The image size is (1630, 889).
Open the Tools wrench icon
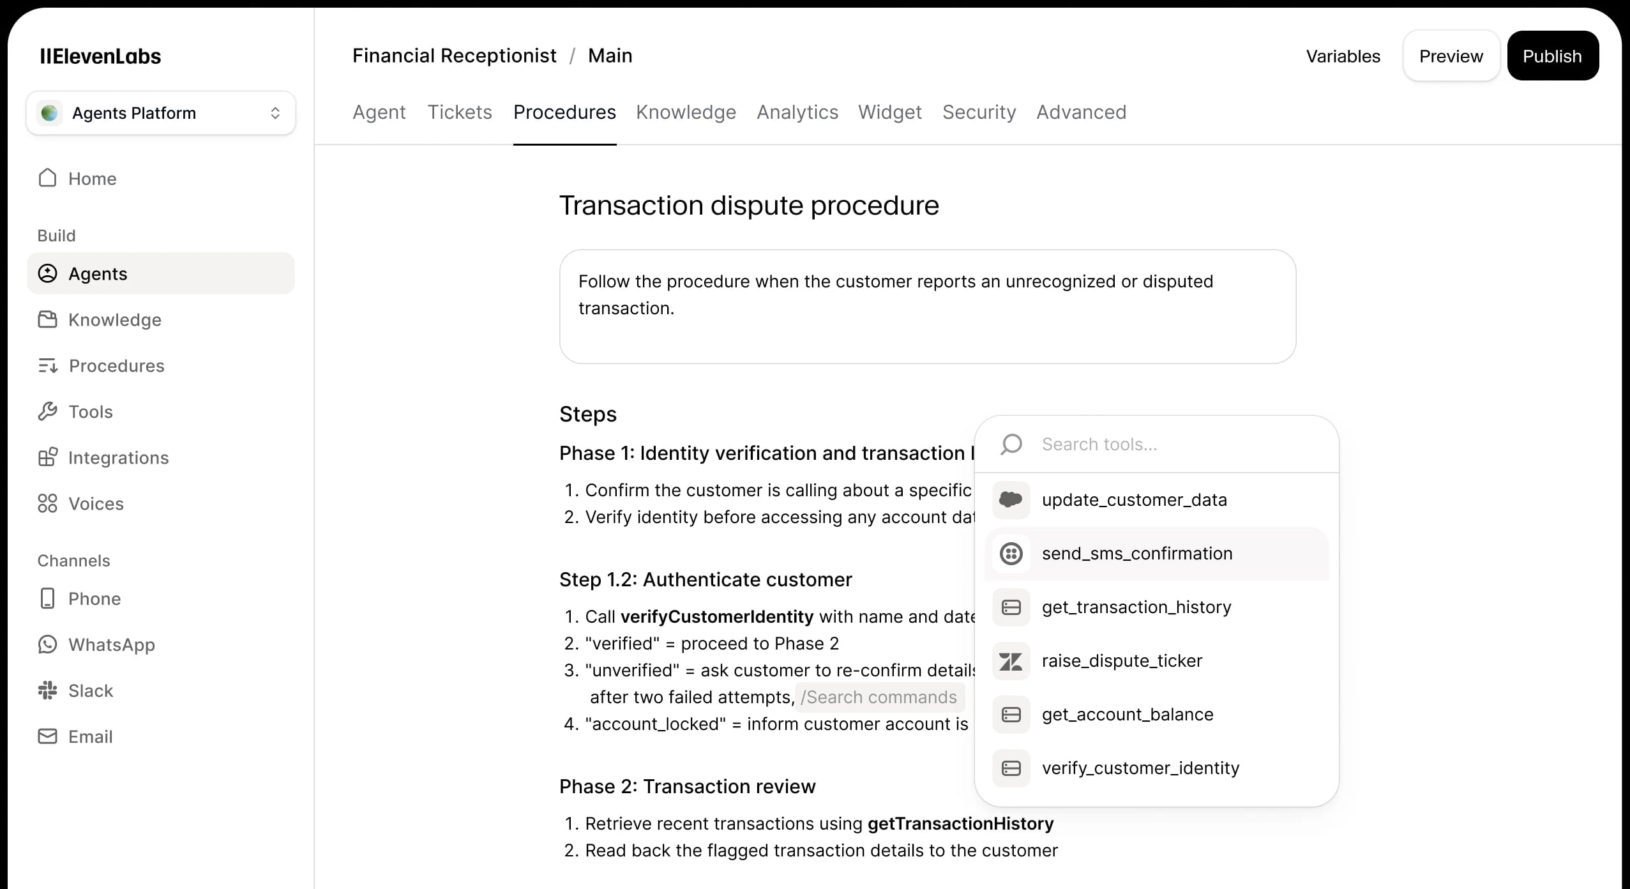pos(48,411)
